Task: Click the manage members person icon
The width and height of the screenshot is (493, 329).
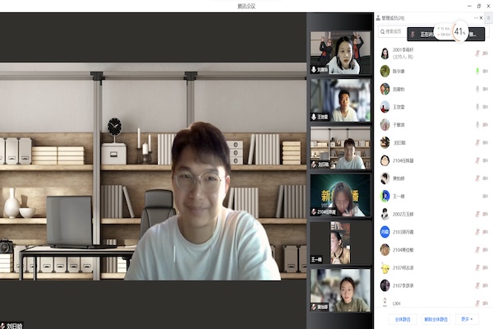Action: [379, 17]
